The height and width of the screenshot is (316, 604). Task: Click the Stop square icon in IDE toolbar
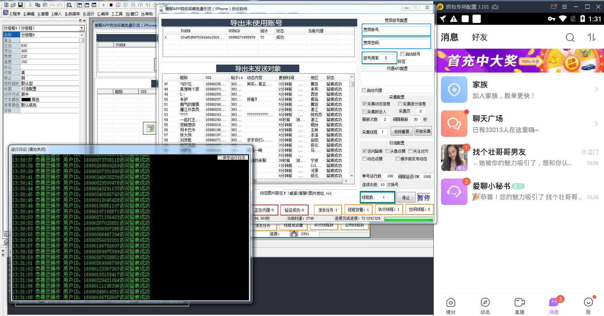tap(111, 5)
